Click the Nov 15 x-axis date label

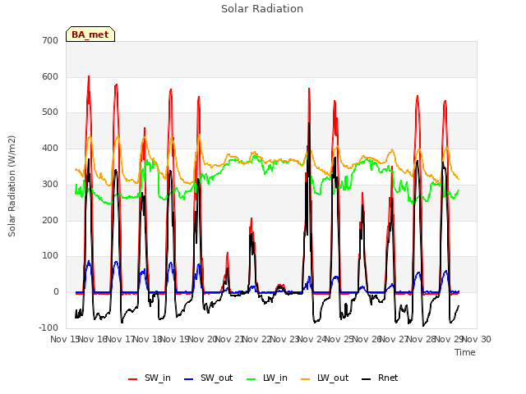(64, 339)
